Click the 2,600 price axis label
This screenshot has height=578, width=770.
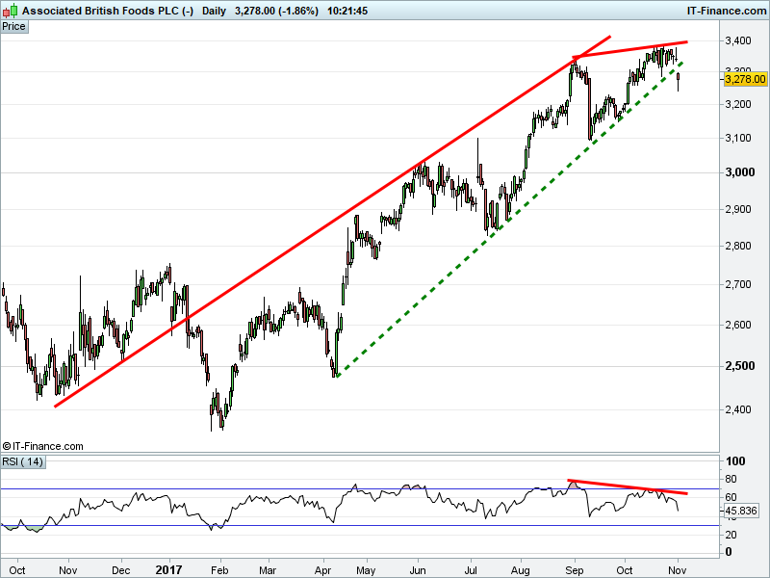tap(738, 325)
